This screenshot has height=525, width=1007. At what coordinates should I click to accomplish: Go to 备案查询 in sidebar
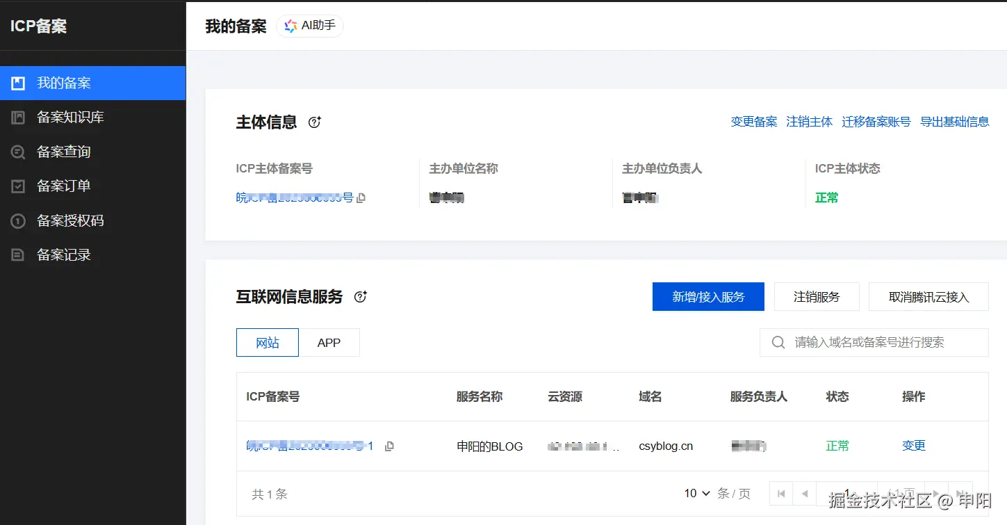(92, 152)
